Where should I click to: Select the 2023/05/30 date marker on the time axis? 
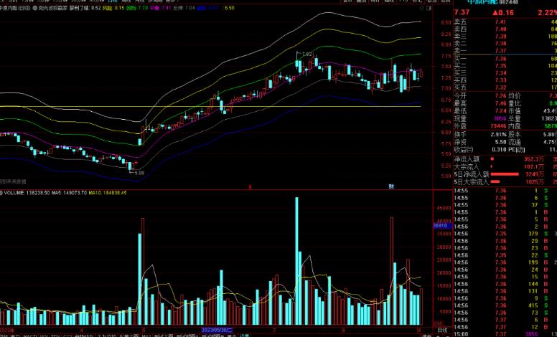pyautogui.click(x=217, y=330)
